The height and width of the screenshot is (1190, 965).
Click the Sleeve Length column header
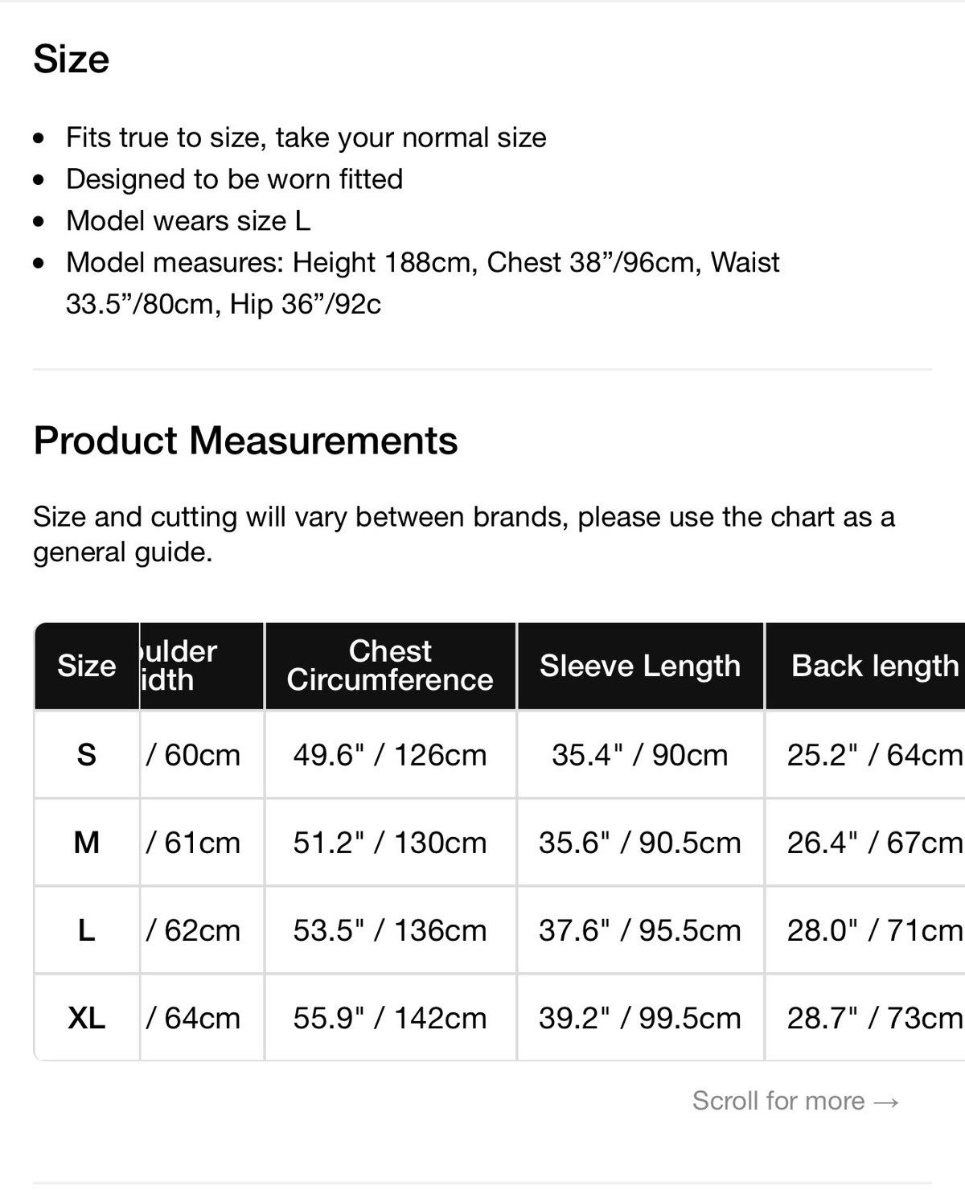640,666
